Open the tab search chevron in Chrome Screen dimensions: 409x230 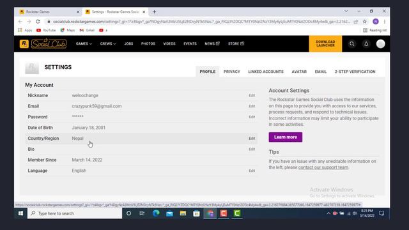(346, 11)
